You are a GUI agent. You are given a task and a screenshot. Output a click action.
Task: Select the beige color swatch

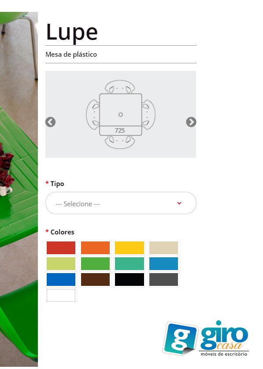(x=163, y=248)
